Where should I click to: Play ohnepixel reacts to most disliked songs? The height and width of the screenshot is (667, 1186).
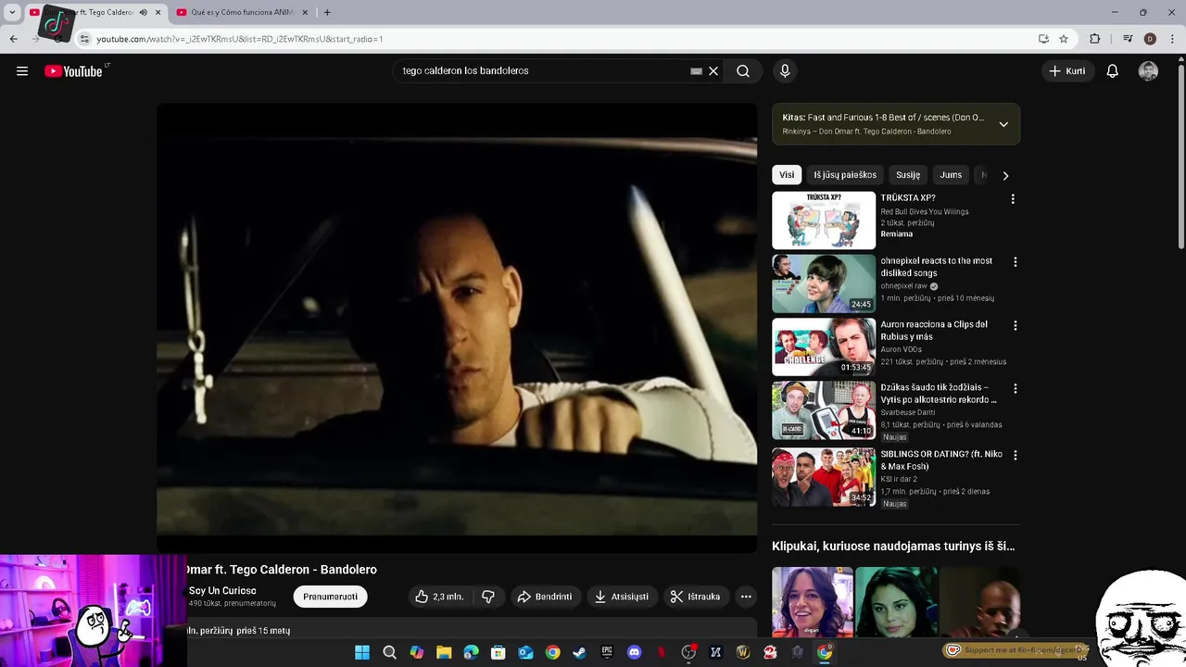(x=824, y=283)
